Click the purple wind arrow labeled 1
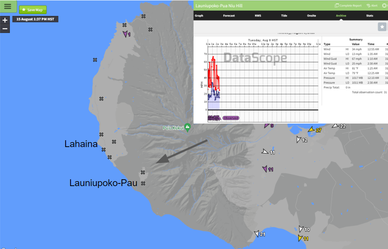This screenshot has height=249, width=388. click(125, 34)
